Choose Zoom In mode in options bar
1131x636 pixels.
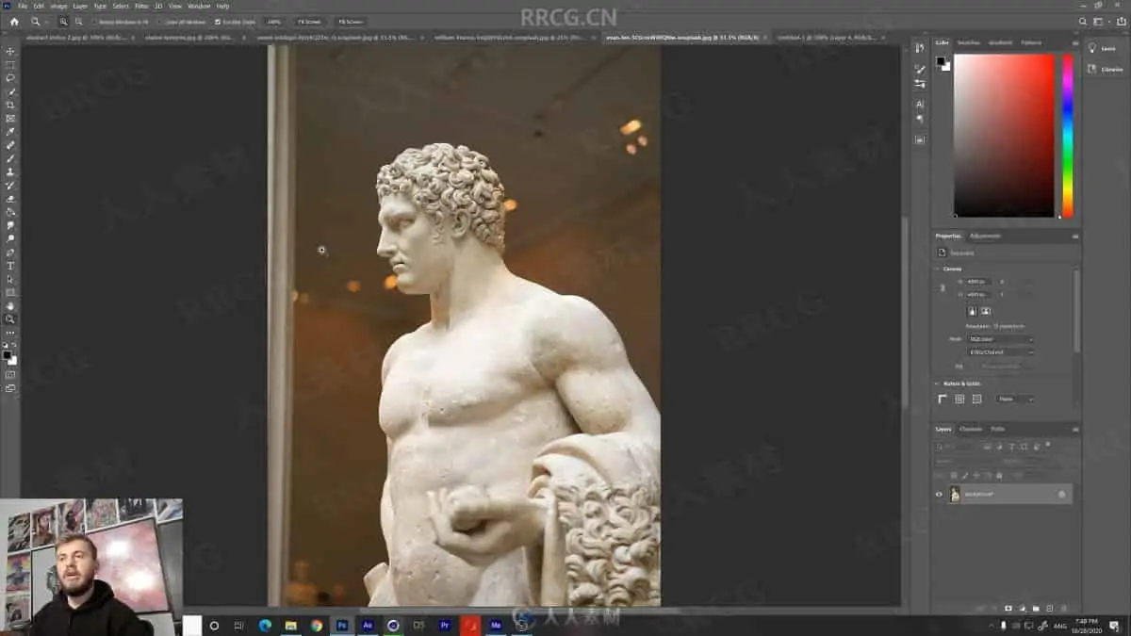click(64, 21)
